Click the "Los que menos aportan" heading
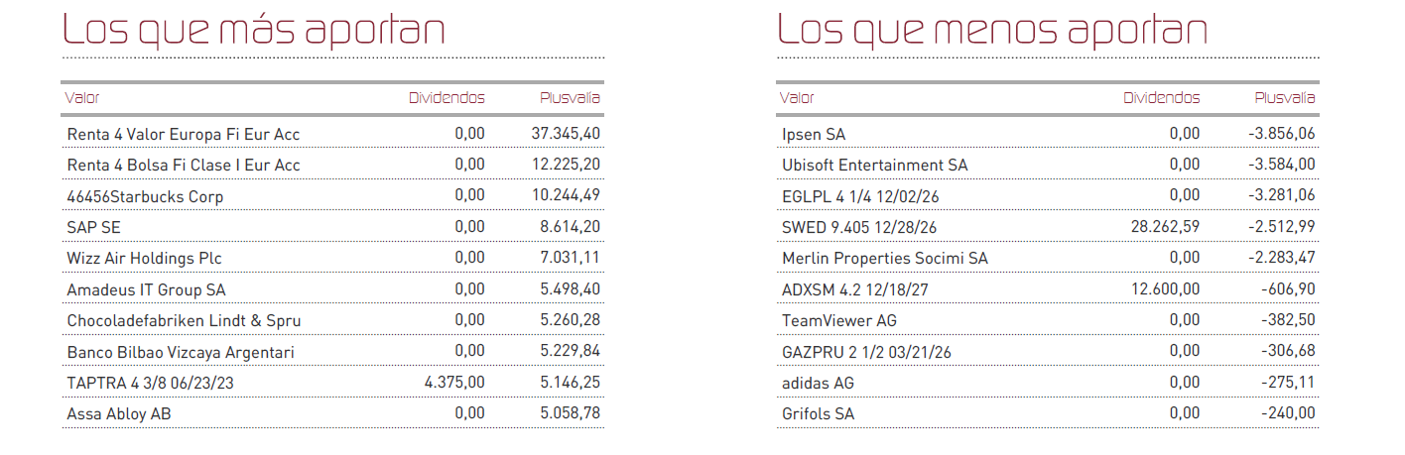Viewport: 1405px width, 455px height. click(x=992, y=30)
